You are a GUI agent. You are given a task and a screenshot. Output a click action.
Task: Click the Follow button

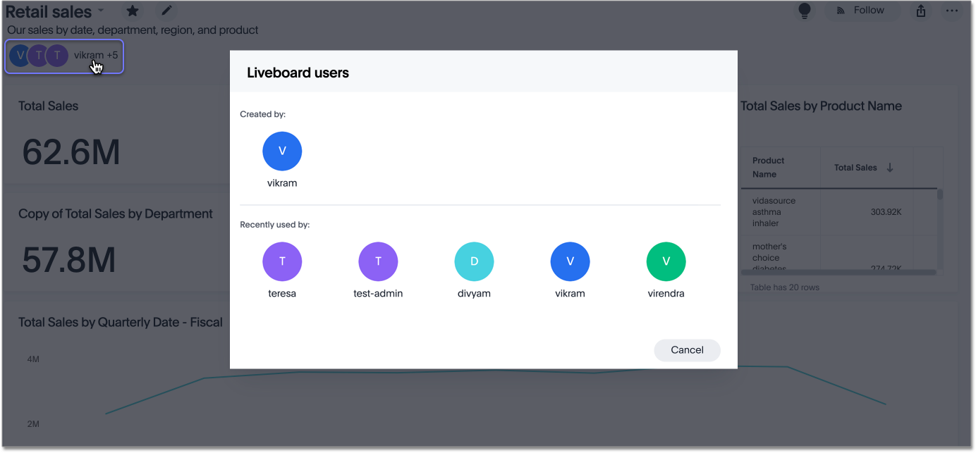pos(862,11)
